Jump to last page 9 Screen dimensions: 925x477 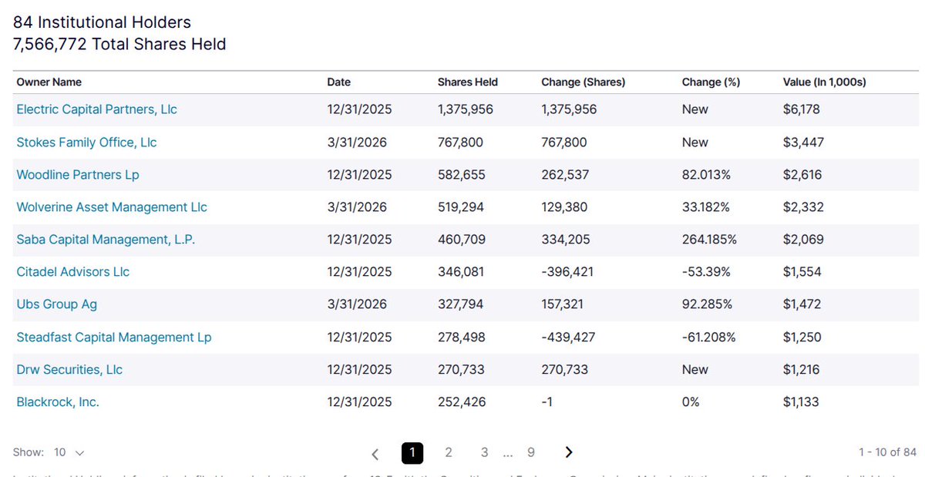point(531,452)
